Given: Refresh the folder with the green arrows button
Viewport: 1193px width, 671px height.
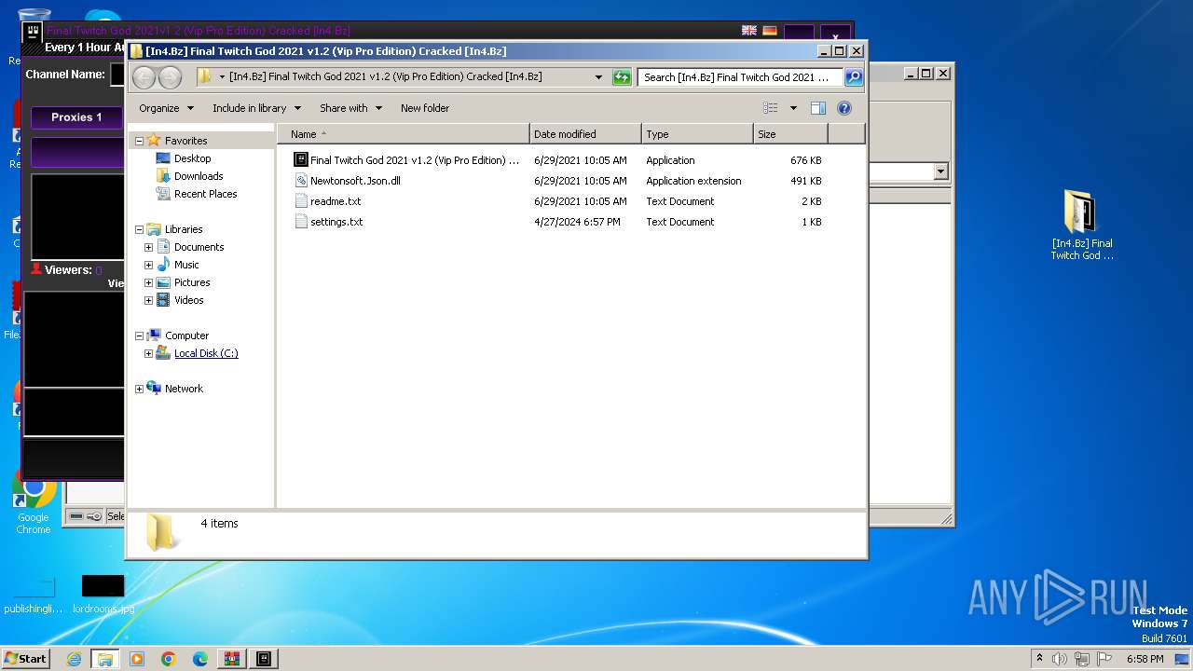Looking at the screenshot, I should click(622, 77).
